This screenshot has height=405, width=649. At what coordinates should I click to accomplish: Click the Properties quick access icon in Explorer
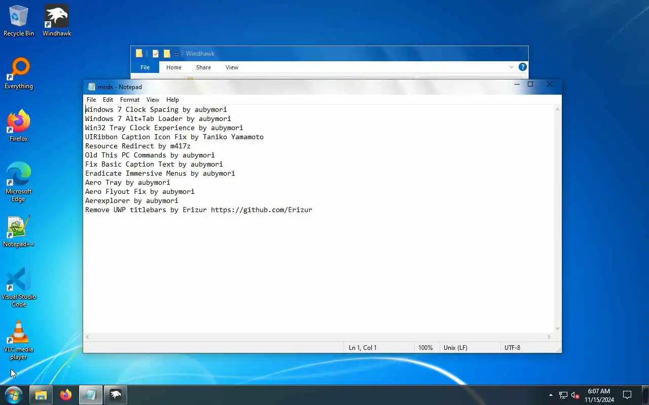[156, 54]
